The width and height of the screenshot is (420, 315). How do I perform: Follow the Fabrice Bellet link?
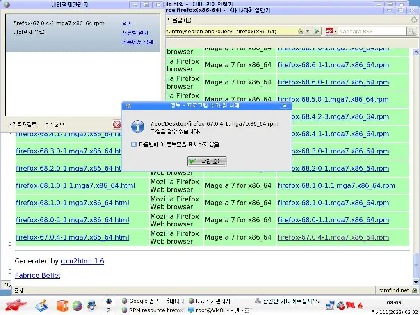click(x=37, y=275)
